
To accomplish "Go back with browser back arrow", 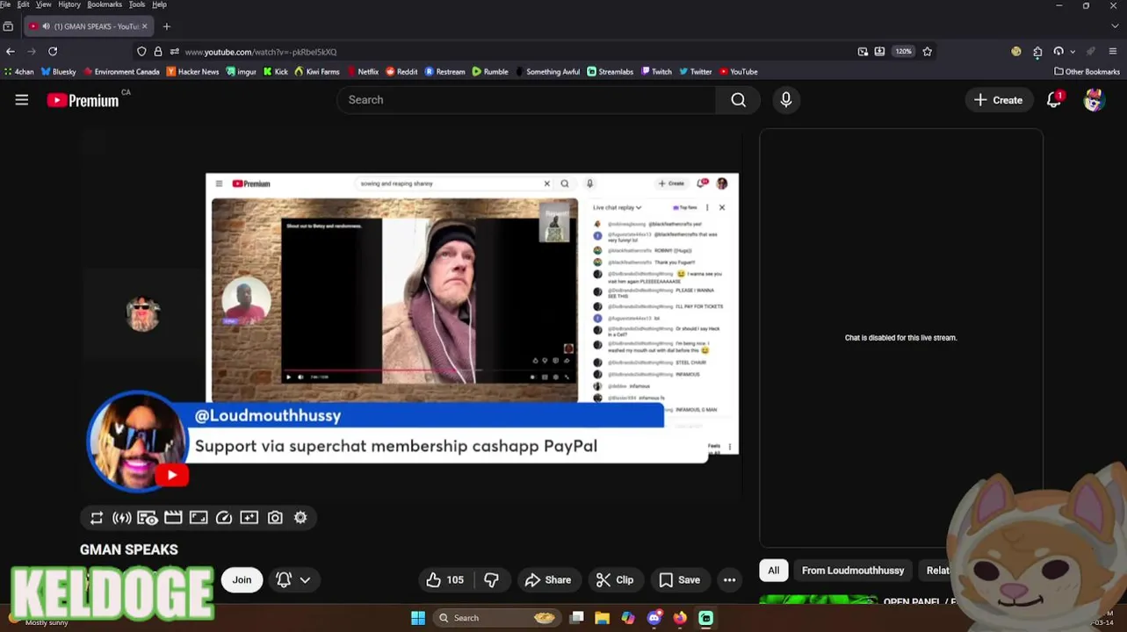I will coord(10,52).
